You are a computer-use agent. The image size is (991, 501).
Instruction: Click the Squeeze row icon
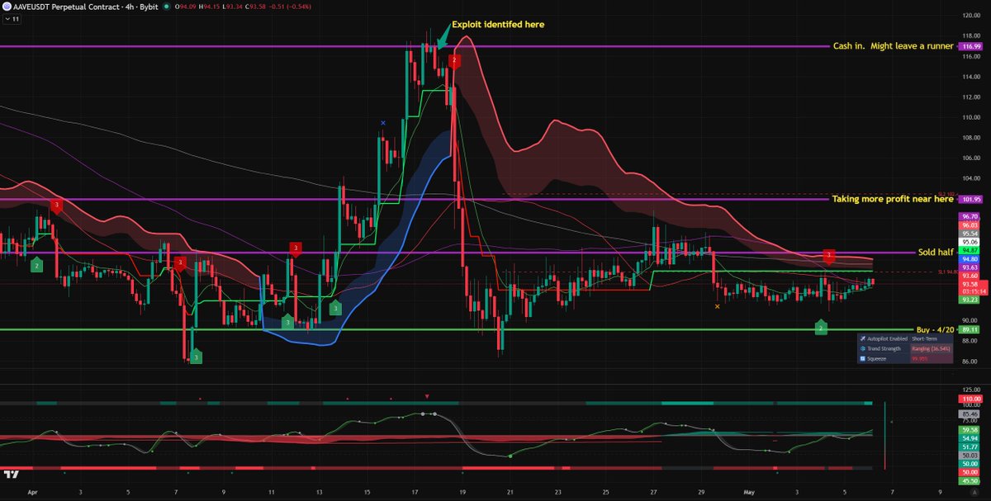[862, 358]
